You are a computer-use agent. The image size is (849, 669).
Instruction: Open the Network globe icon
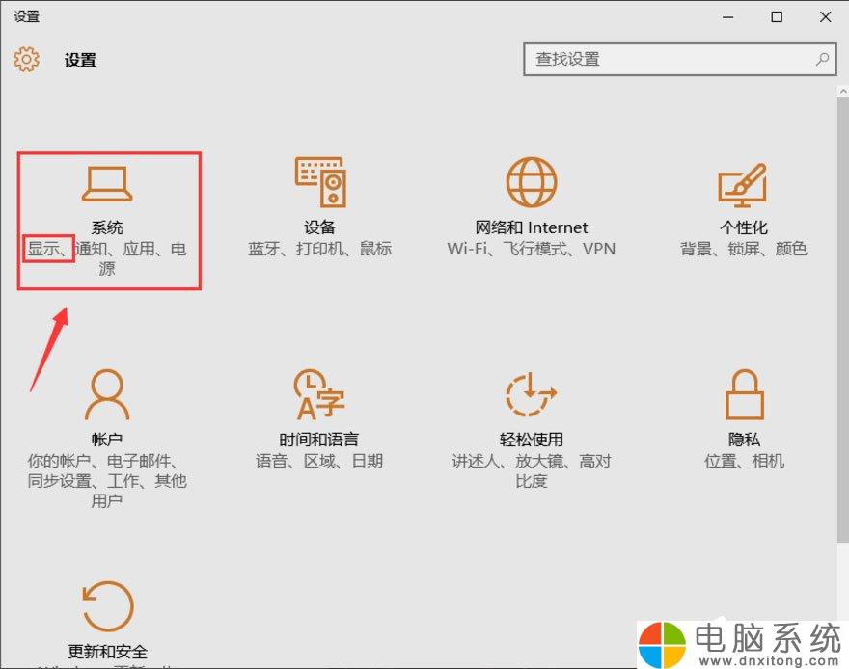(x=532, y=182)
